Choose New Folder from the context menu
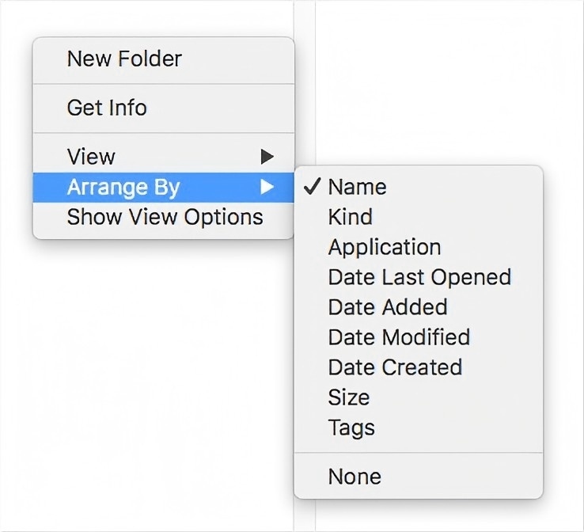This screenshot has height=532, width=584. [124, 59]
